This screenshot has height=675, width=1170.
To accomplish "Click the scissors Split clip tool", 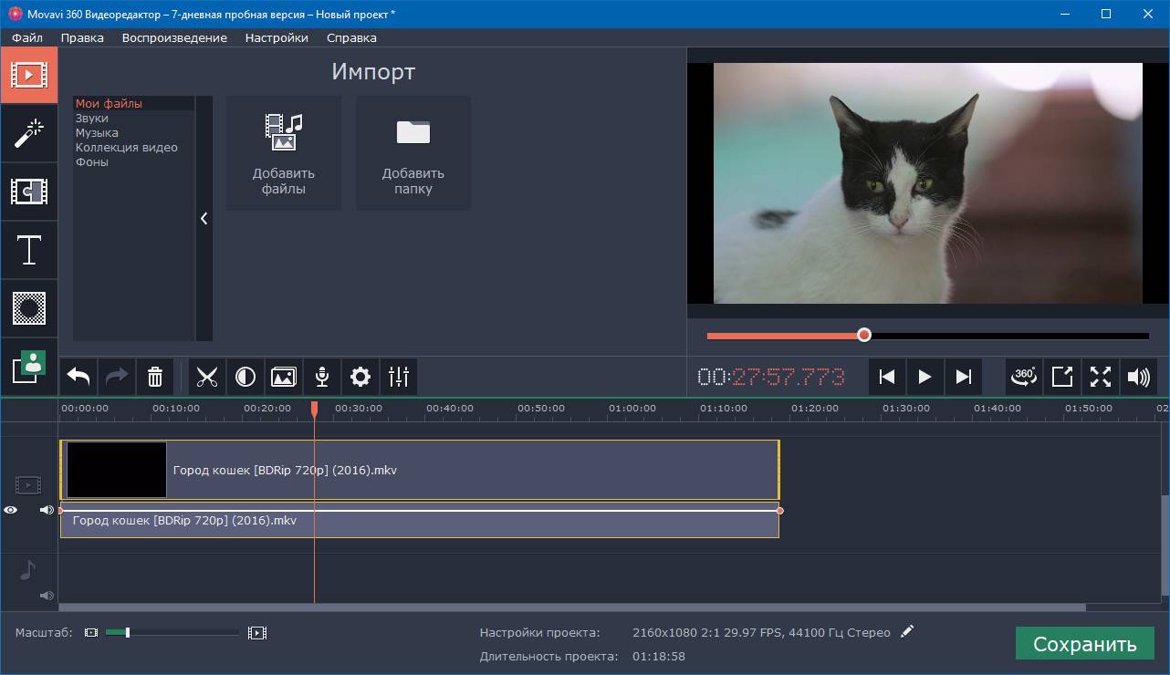I will click(207, 377).
